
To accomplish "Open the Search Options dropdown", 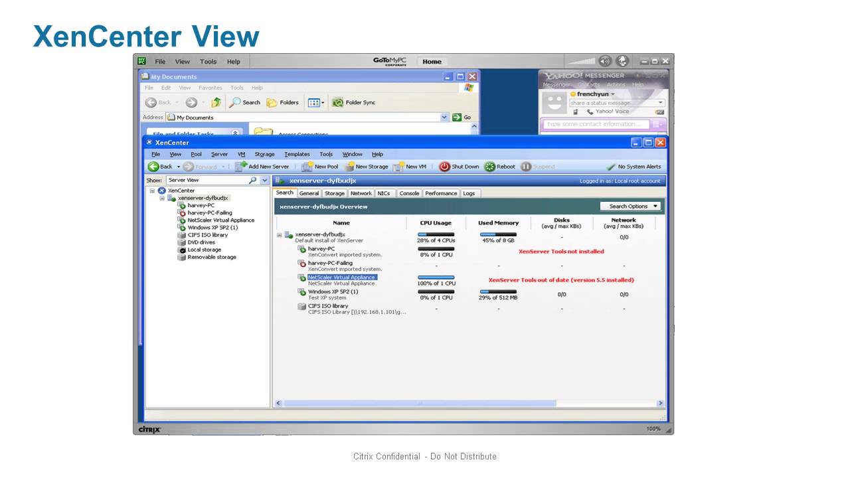I will click(630, 206).
